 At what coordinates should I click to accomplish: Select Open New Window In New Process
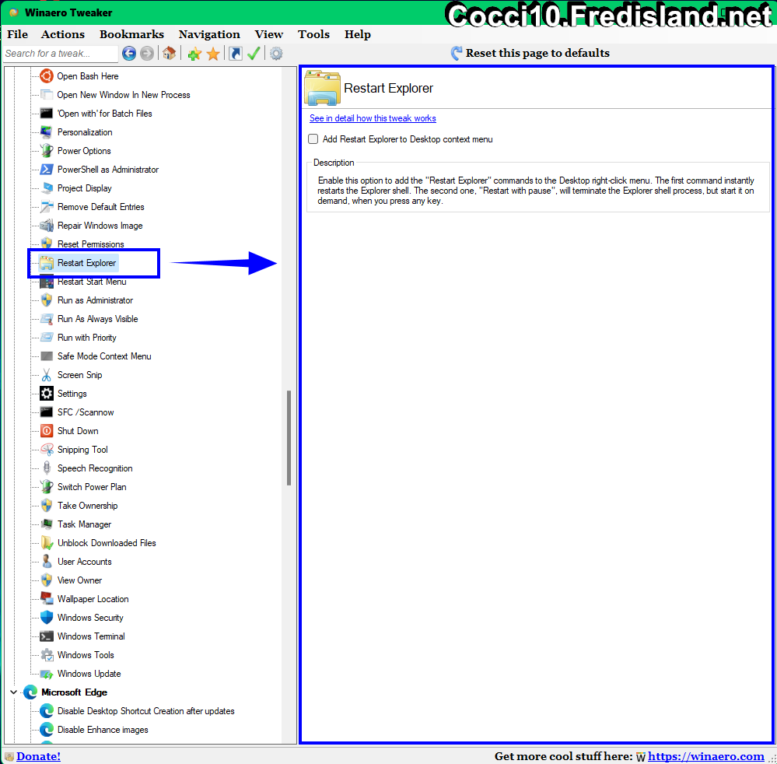pos(124,95)
